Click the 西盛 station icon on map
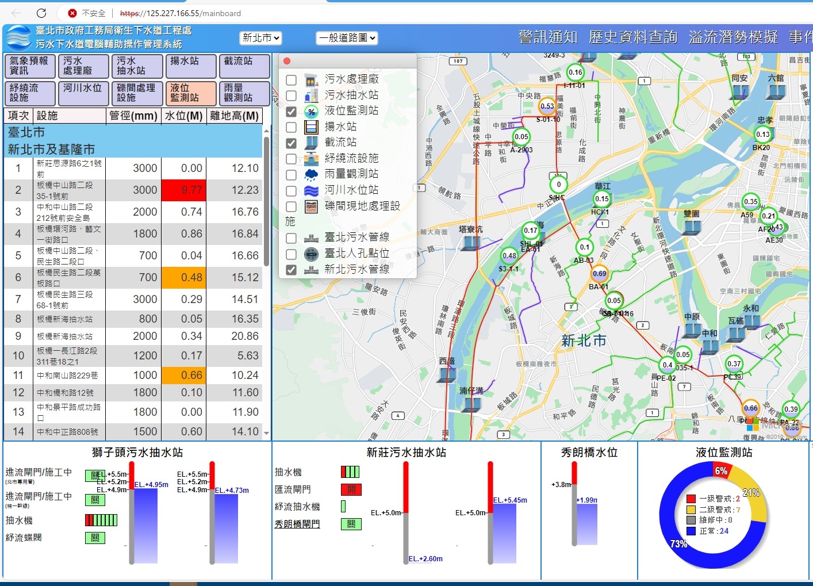Image resolution: width=813 pixels, height=586 pixels. (x=447, y=374)
